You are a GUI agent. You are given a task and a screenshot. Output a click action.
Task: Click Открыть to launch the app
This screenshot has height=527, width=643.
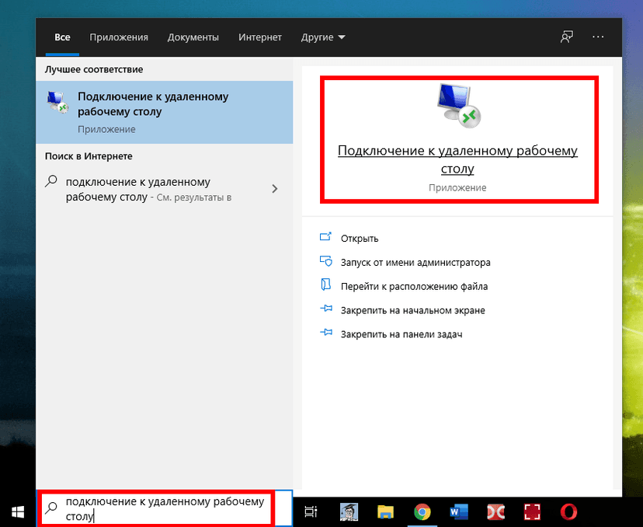(359, 239)
